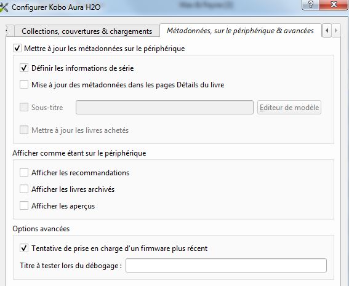Click the calibre configure icon in title bar

pos(4,7)
